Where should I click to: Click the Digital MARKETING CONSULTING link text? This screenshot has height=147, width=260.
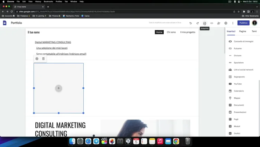coord(53,42)
